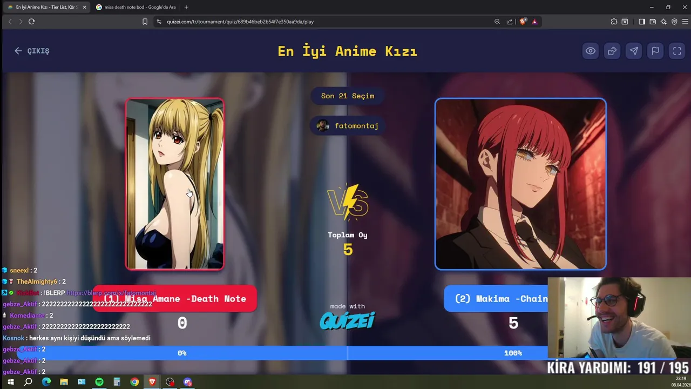The image size is (691, 389).
Task: Report the quiz using flag icon
Action: coord(655,51)
